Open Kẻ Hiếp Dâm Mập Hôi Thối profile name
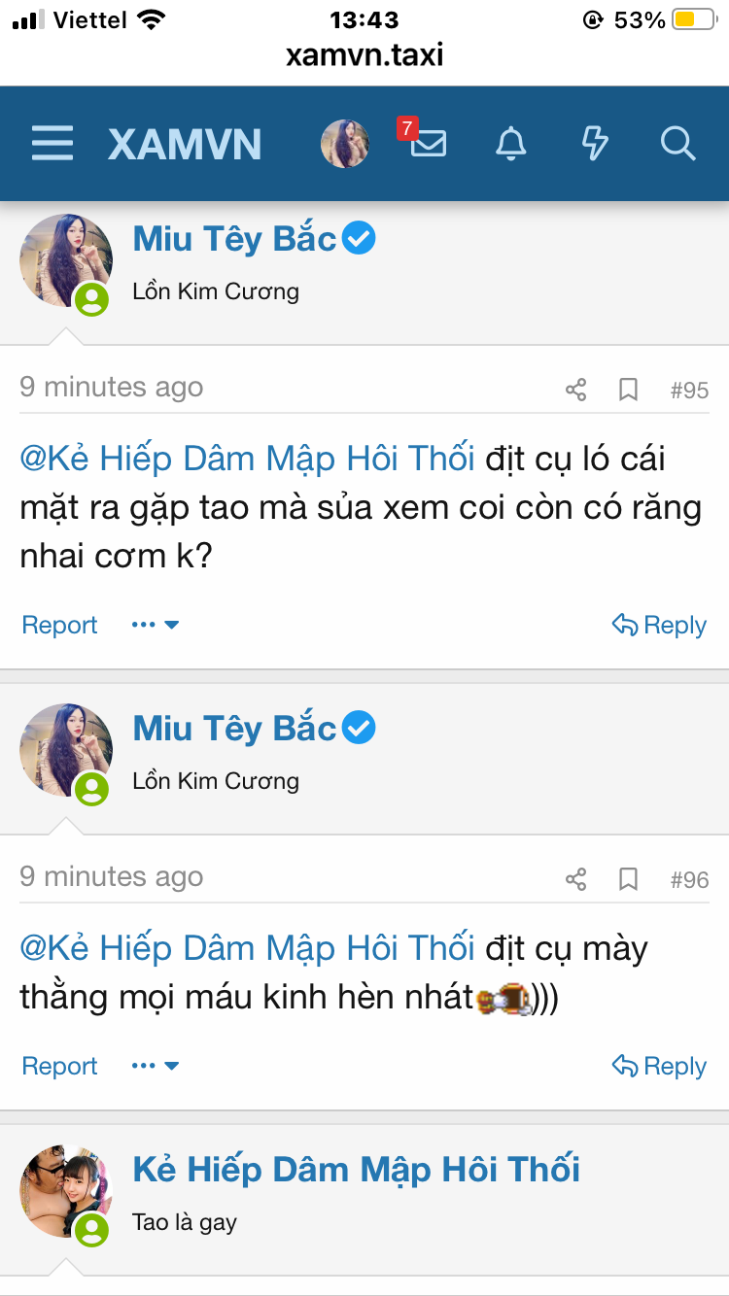 (x=356, y=1170)
